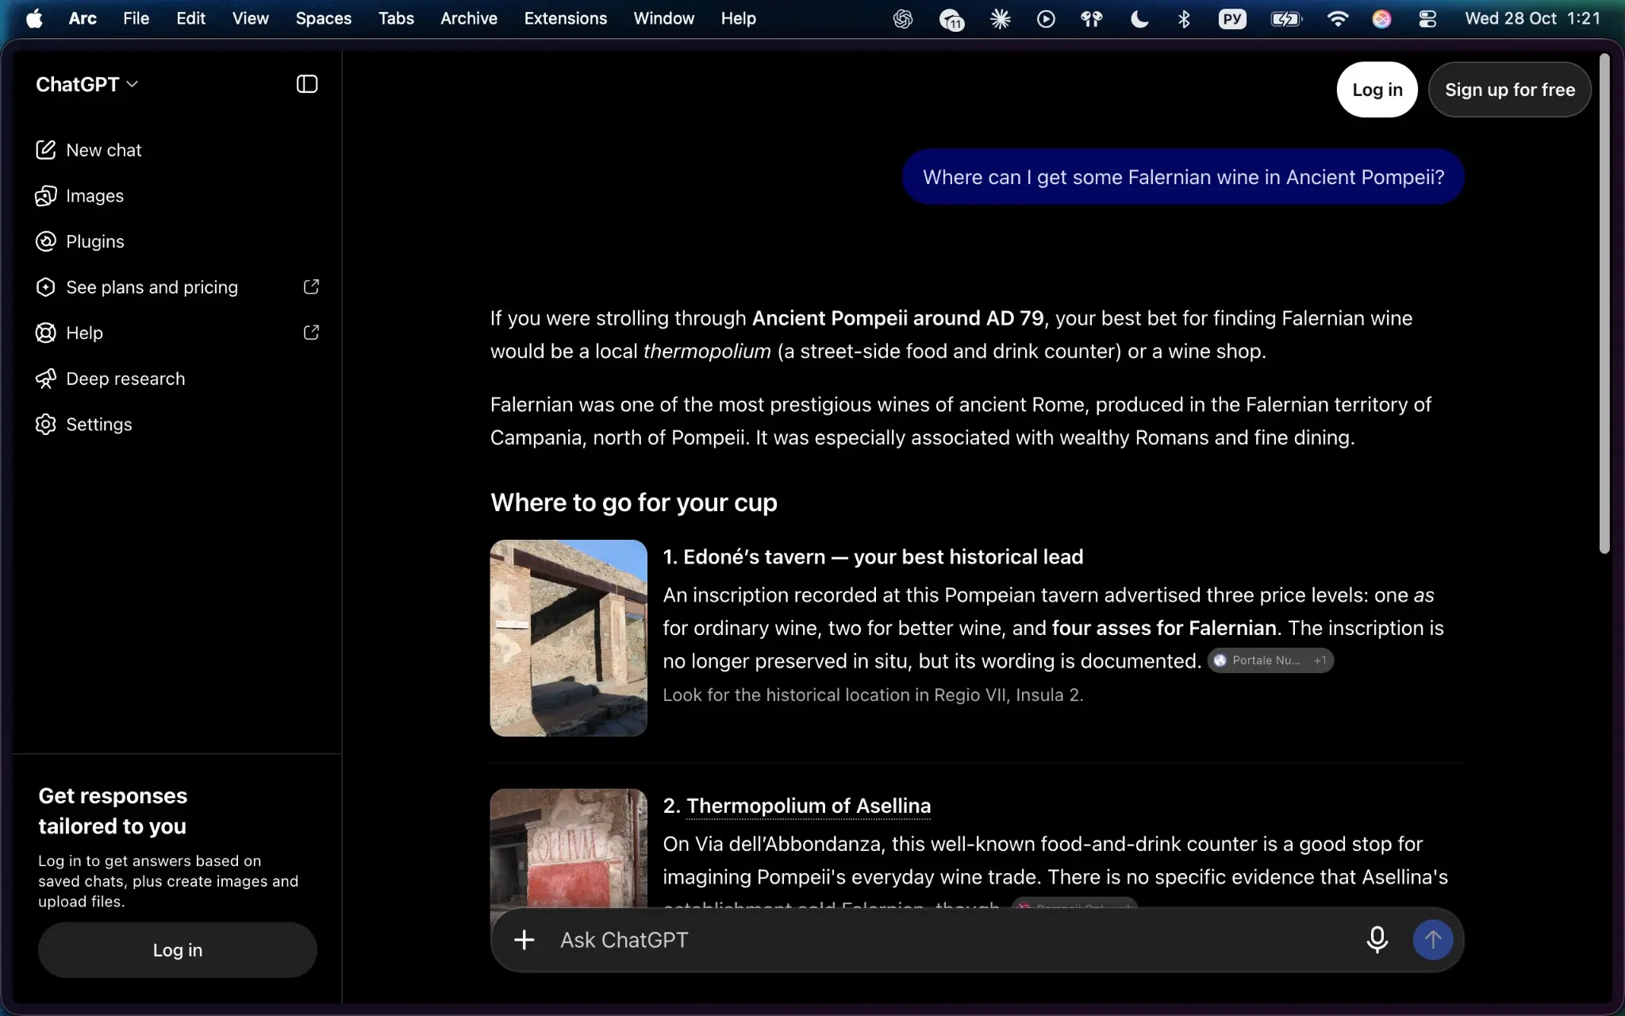
Task: Open the Thermopolium of Asellina thumbnail
Action: (x=568, y=848)
